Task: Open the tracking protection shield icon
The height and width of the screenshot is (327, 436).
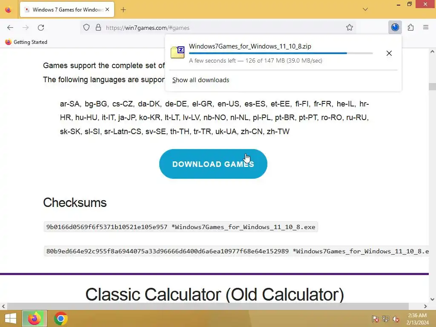Action: 86,28
